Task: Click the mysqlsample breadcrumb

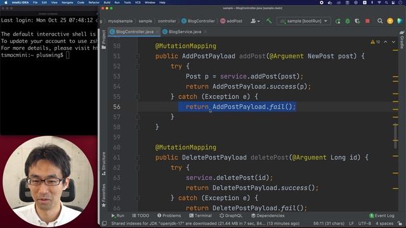Action: tap(121, 21)
